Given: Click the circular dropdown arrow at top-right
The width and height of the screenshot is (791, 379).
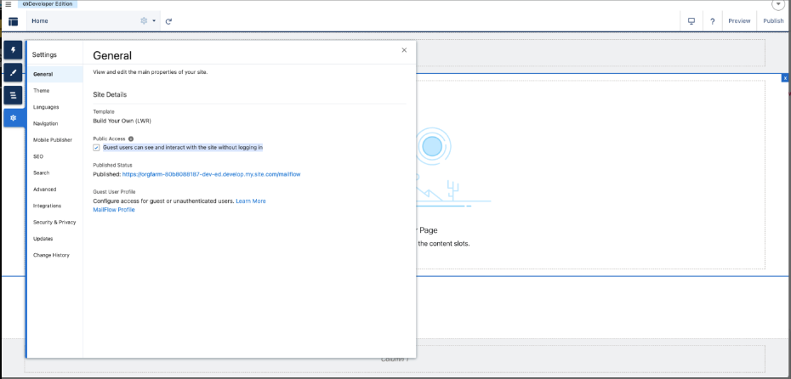Looking at the screenshot, I should pyautogui.click(x=778, y=4).
